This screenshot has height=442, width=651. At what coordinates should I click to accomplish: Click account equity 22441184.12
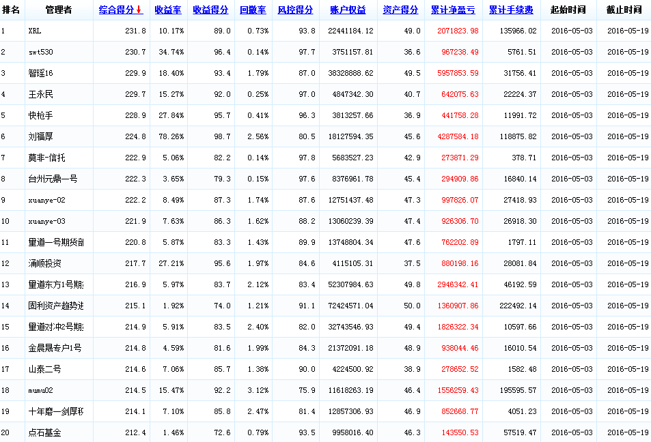point(350,31)
